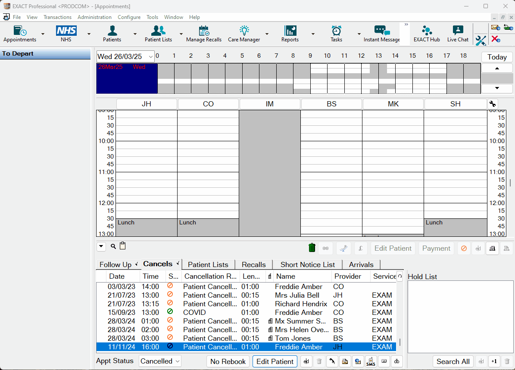Open the Transactions menu
This screenshot has height=370, width=515.
[x=57, y=17]
